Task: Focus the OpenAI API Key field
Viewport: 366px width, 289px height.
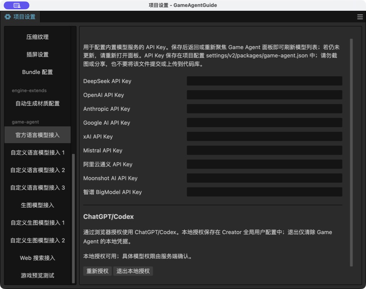Action: click(x=264, y=95)
